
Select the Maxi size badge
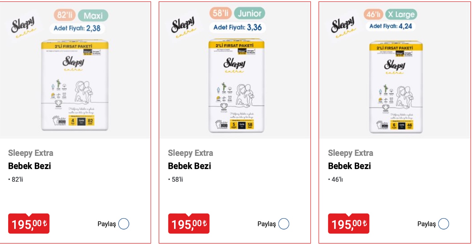(92, 14)
